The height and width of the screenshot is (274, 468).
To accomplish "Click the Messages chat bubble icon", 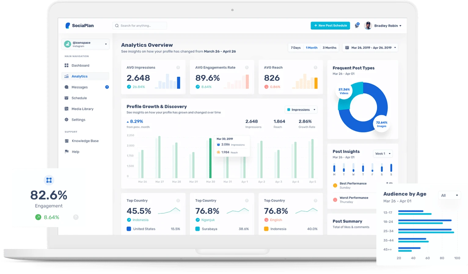I will coord(67,87).
